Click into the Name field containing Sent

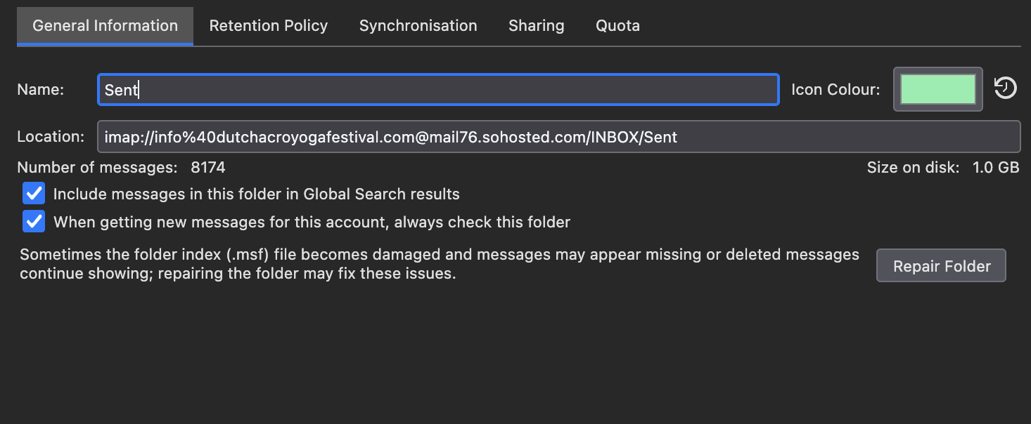[x=437, y=90]
